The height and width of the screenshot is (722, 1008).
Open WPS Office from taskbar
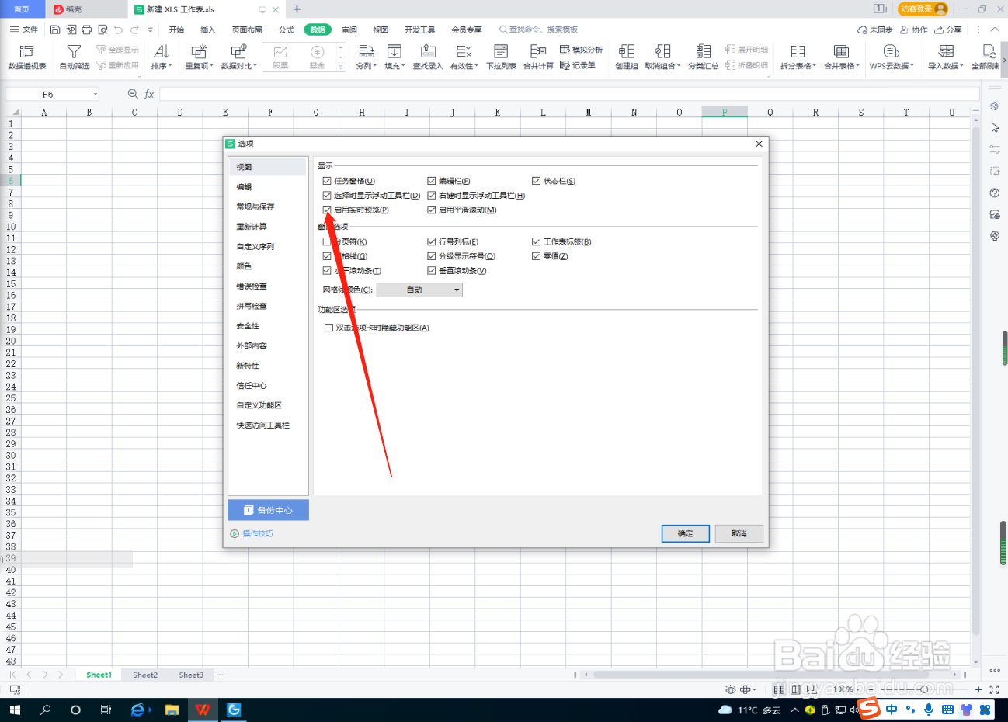pyautogui.click(x=203, y=710)
